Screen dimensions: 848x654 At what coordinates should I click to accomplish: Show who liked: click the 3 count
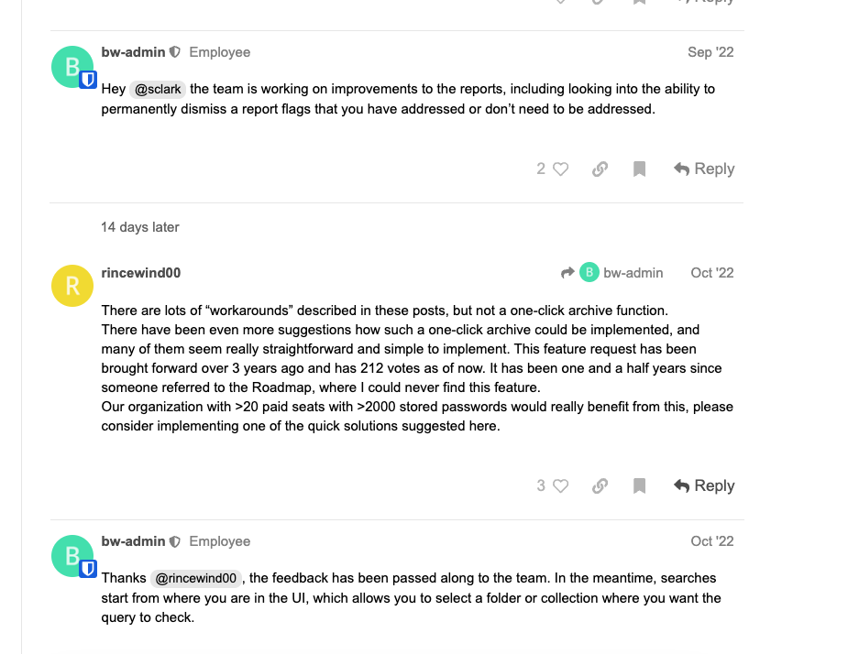tap(541, 485)
